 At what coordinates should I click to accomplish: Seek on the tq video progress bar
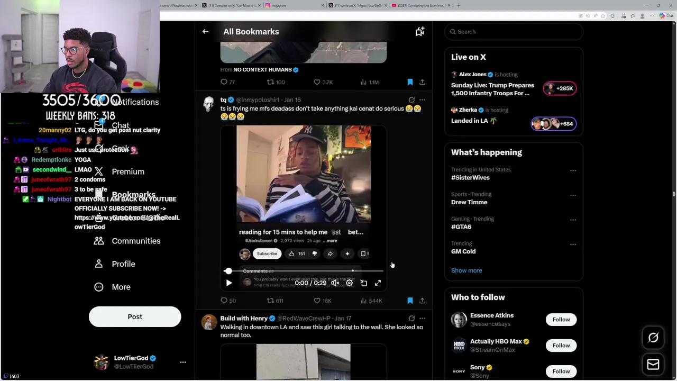point(304,271)
